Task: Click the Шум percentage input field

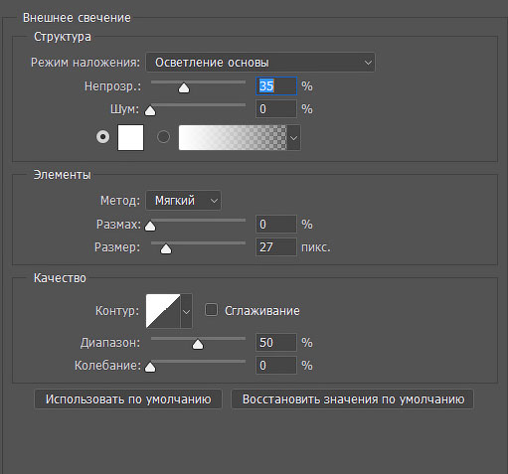Action: pos(276,109)
